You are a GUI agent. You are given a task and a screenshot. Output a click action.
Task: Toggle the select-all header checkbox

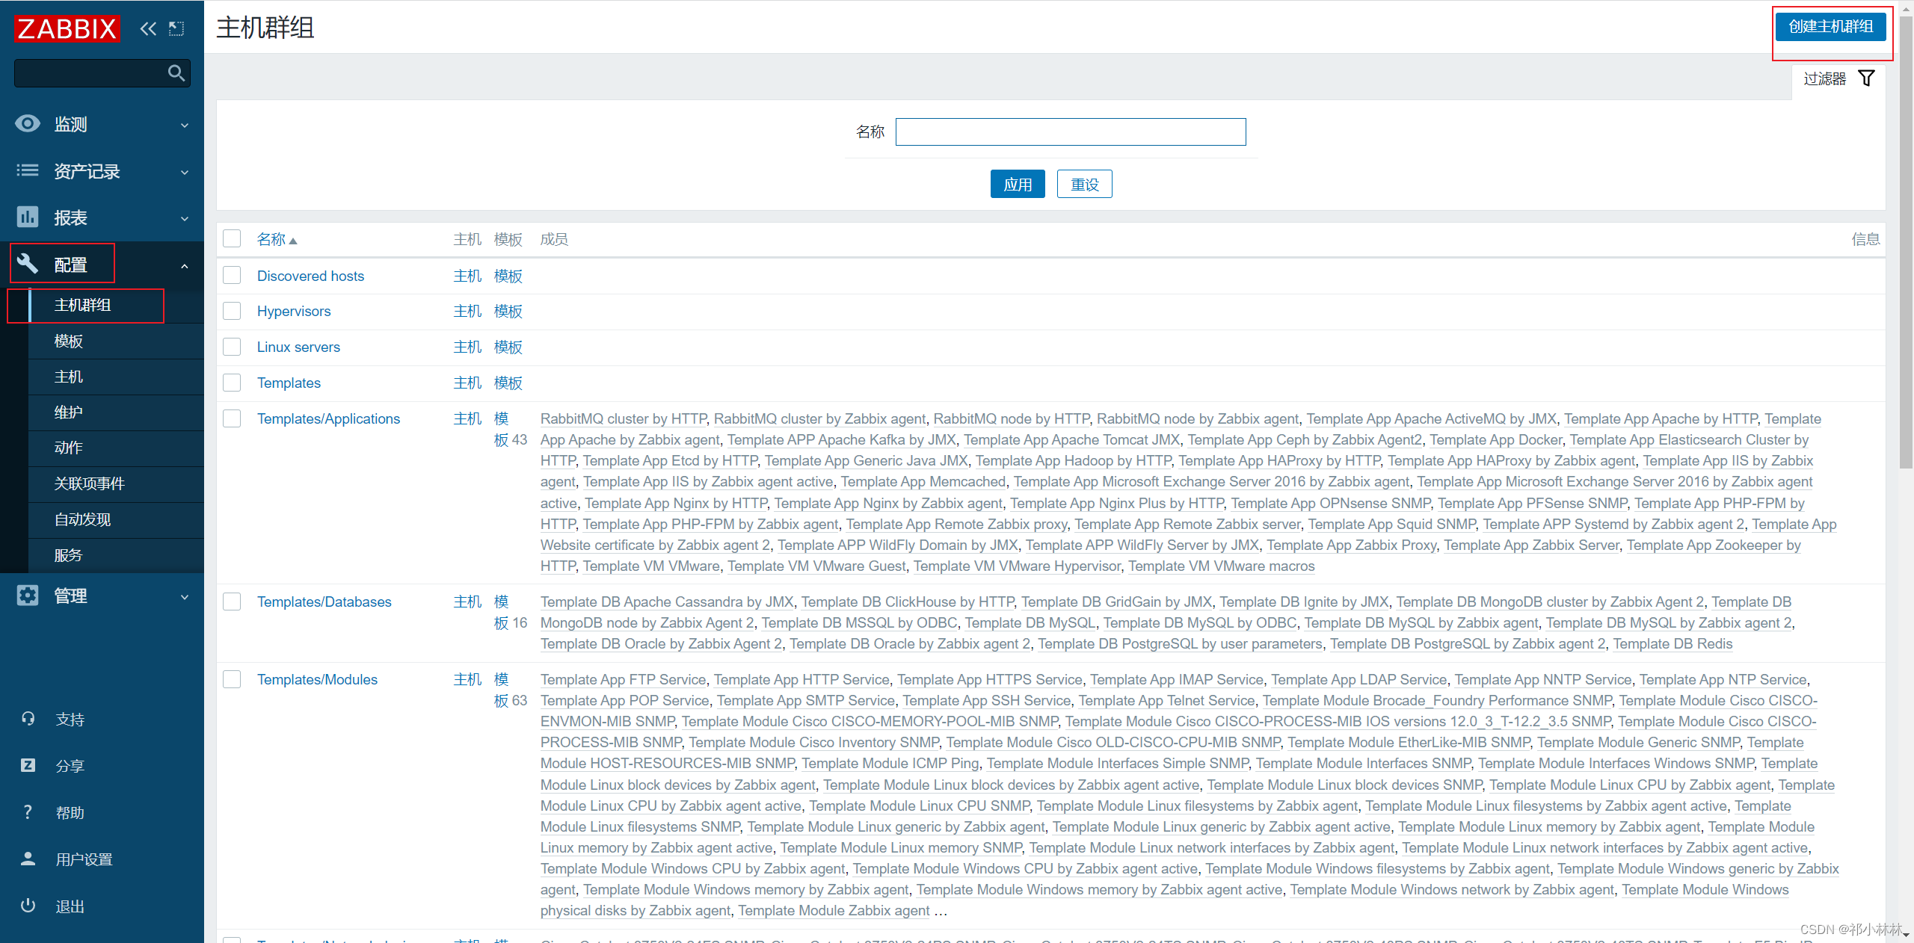click(232, 239)
